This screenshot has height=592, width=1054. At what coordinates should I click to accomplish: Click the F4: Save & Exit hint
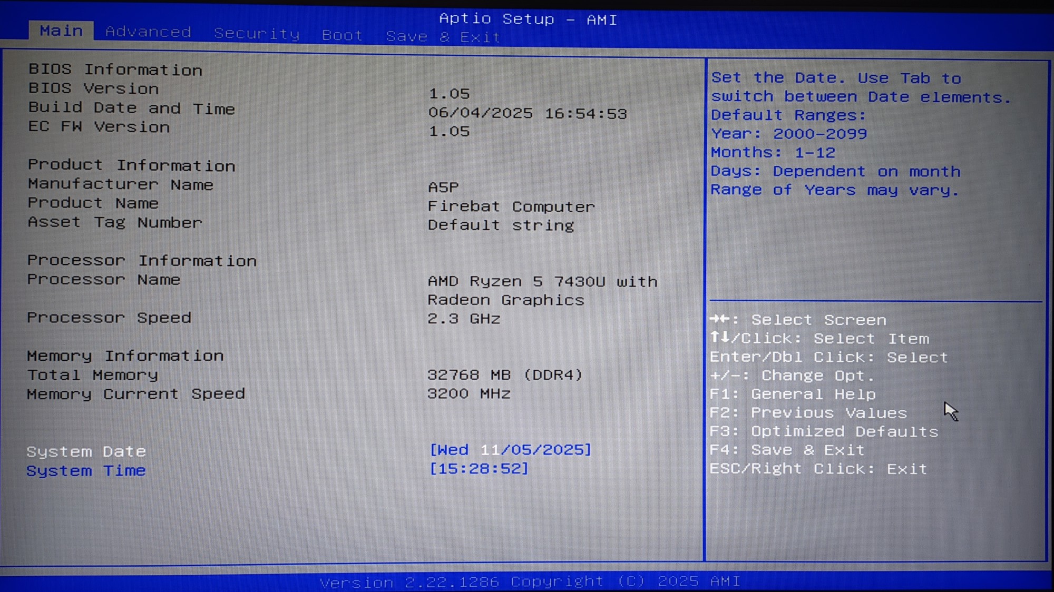(x=786, y=450)
